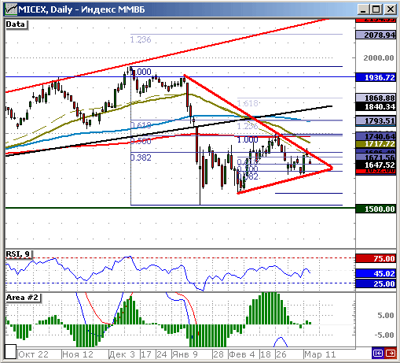Image resolution: width=400 pixels, height=363 pixels.
Task: Click the MICEX chart icon in the title bar
Action: coord(11,9)
